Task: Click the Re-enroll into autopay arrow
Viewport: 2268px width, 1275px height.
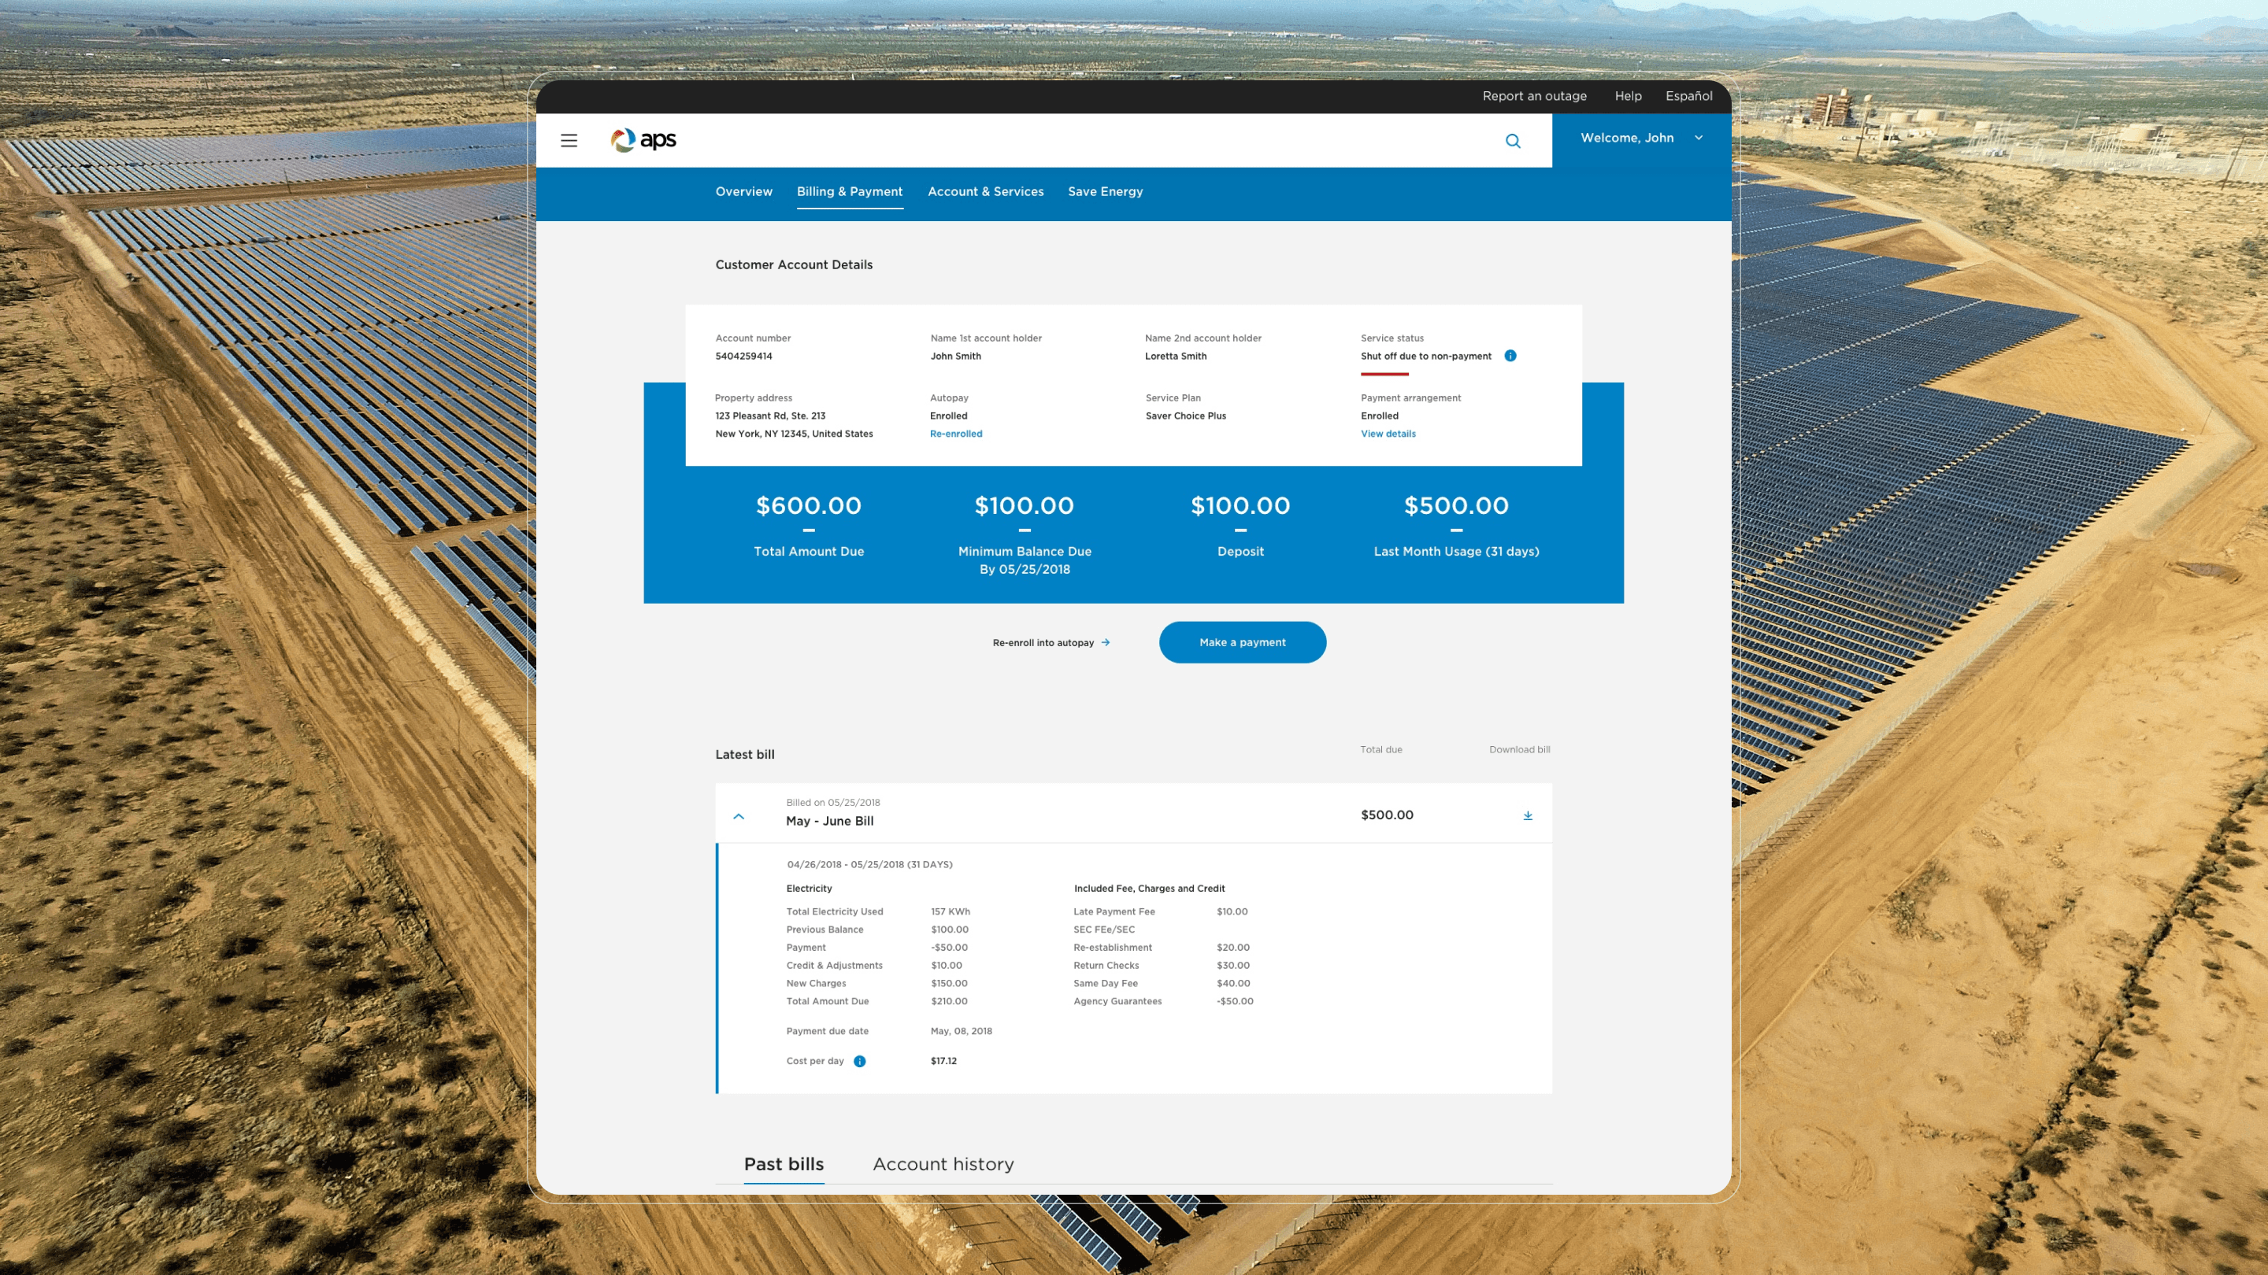Action: tap(1105, 642)
